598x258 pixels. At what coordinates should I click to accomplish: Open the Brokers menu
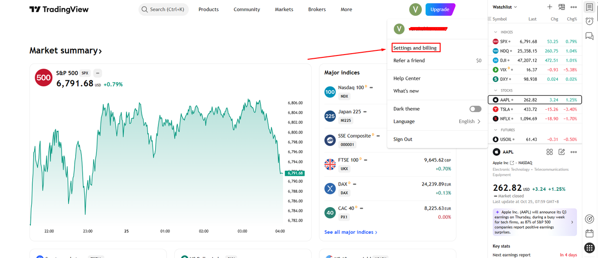[x=317, y=9]
